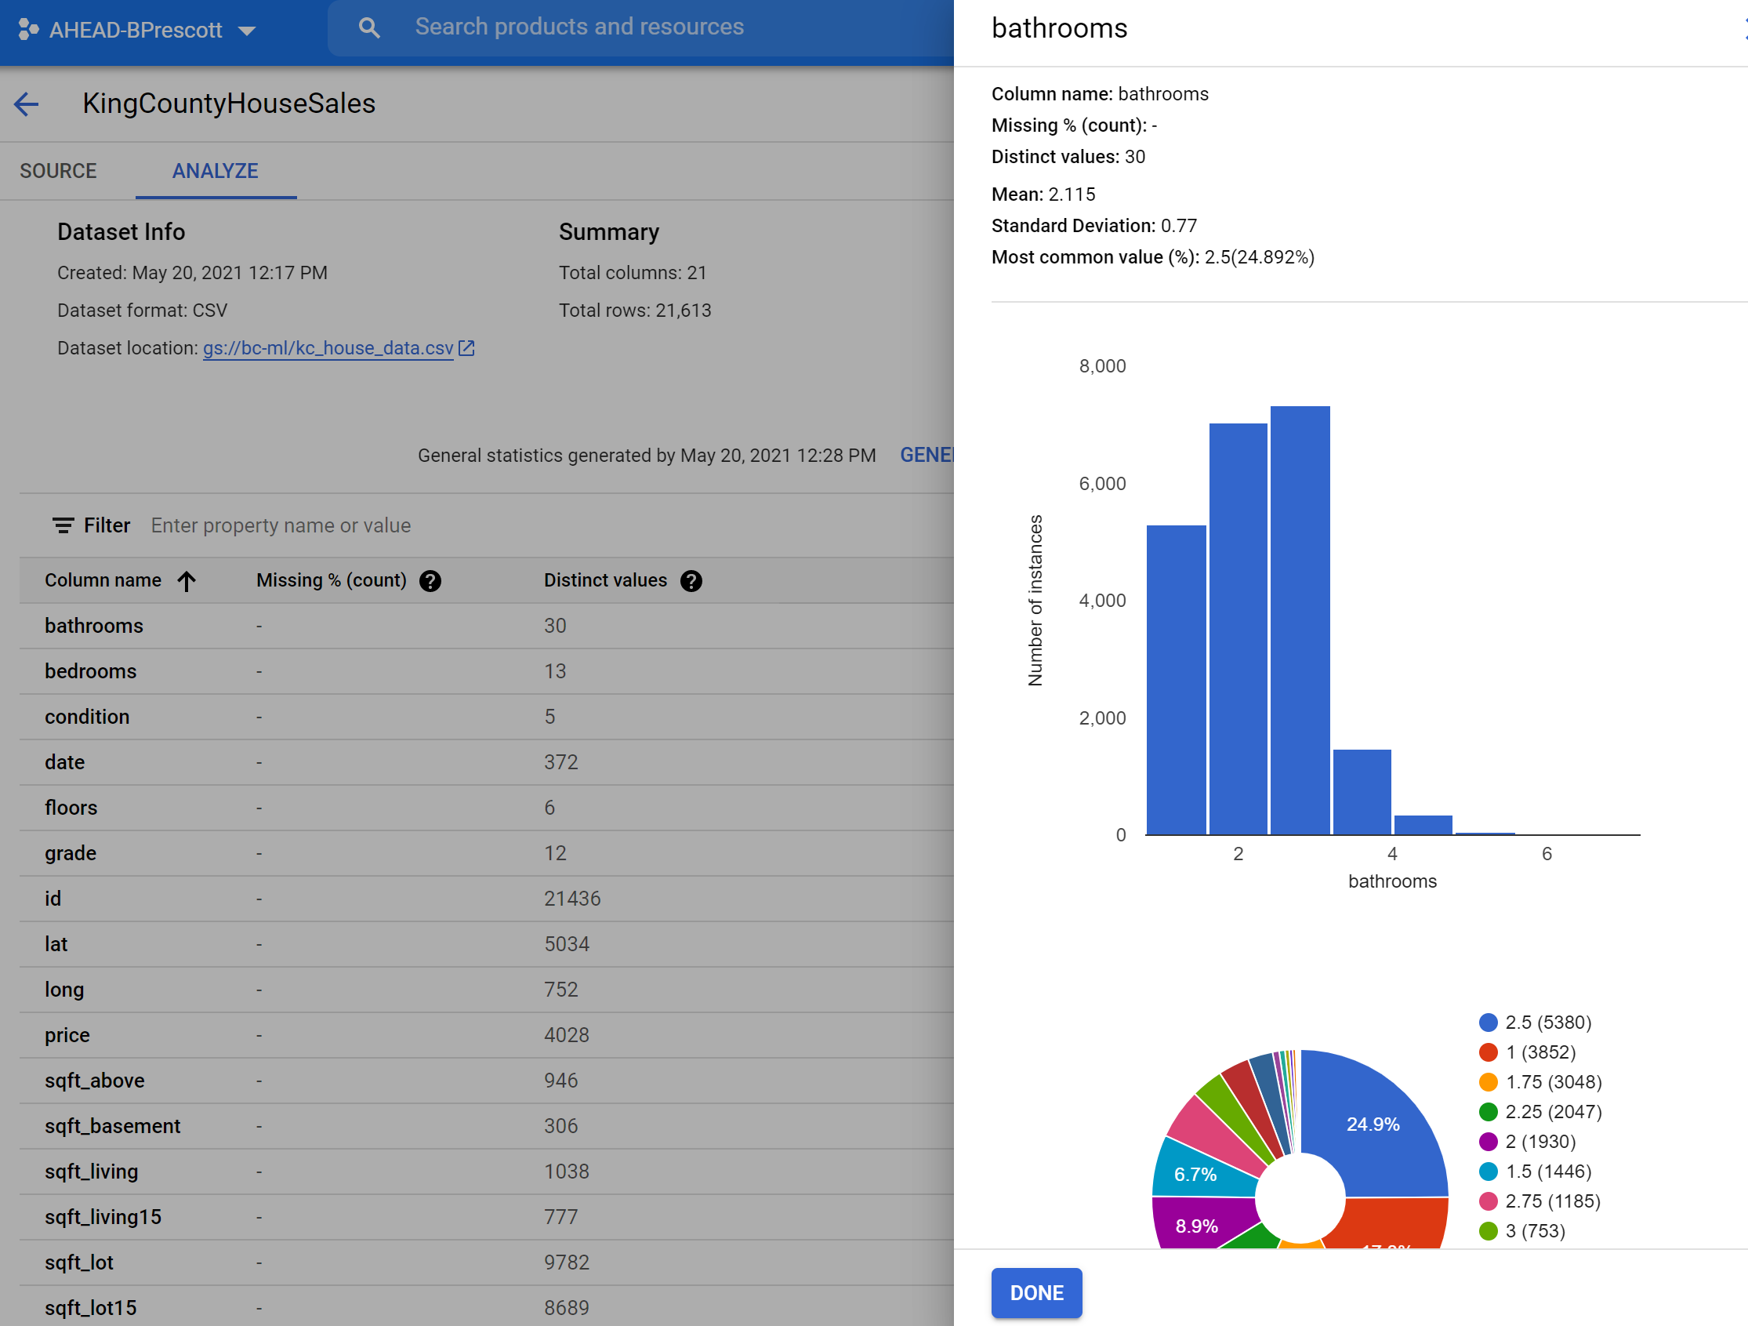The width and height of the screenshot is (1748, 1326).
Task: Select the sqft_lot row
Action: (x=486, y=1262)
